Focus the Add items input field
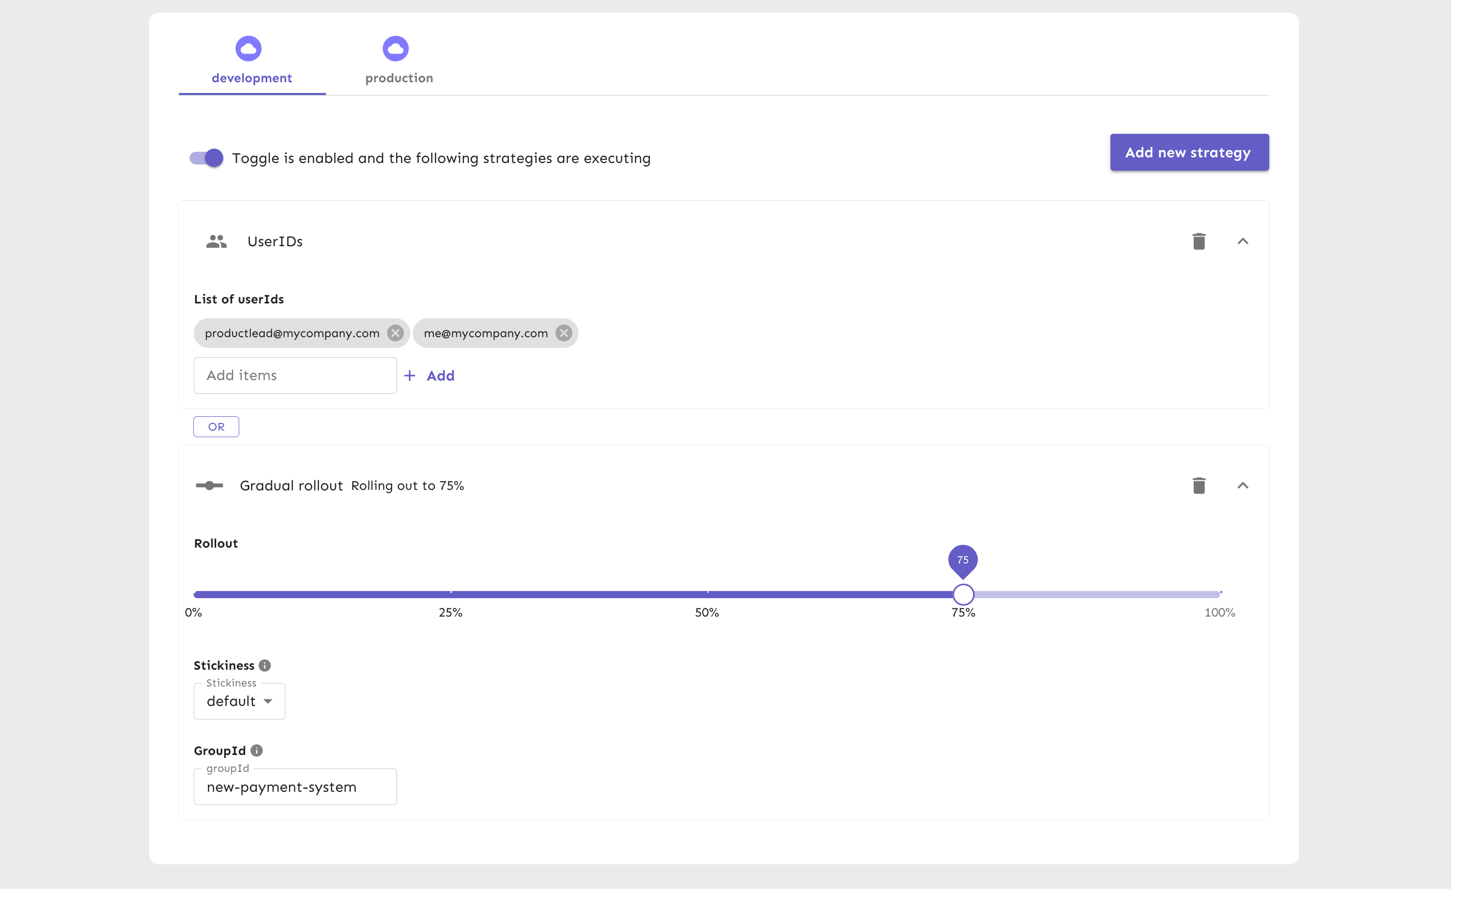The image size is (1465, 897). (x=295, y=375)
